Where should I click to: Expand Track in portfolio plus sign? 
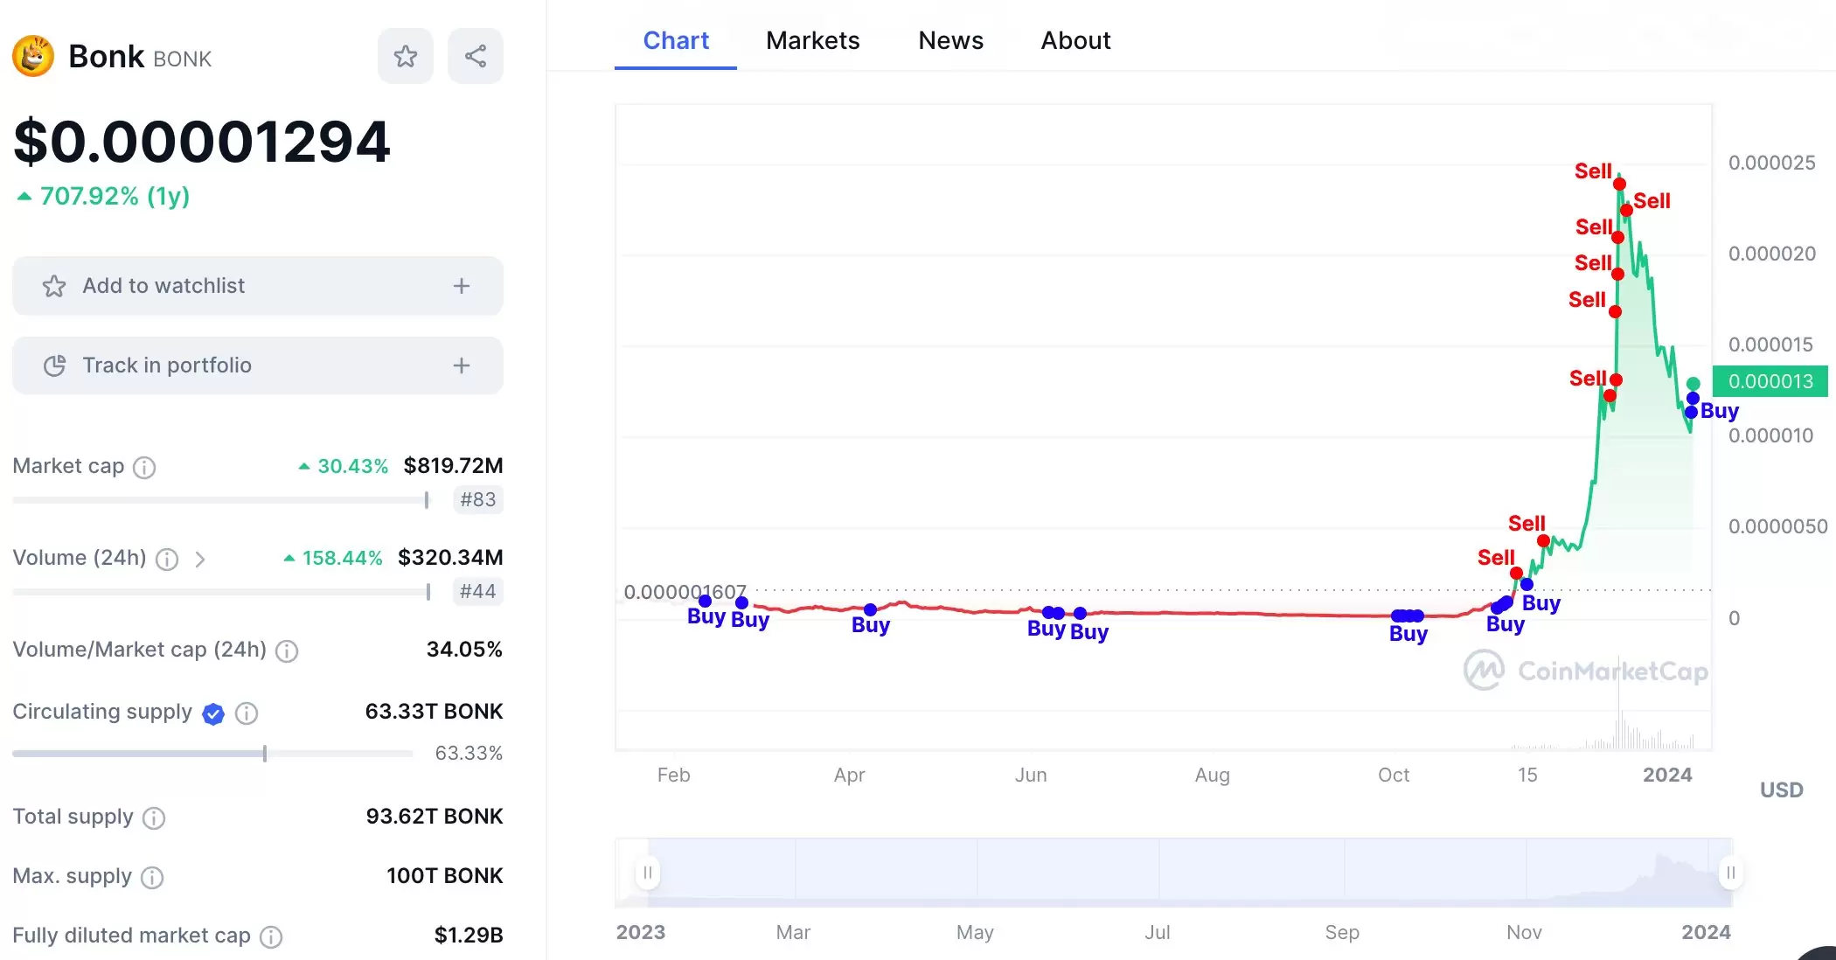[462, 365]
